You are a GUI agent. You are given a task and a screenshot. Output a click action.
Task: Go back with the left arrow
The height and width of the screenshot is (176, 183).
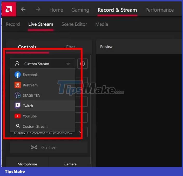click(23, 9)
